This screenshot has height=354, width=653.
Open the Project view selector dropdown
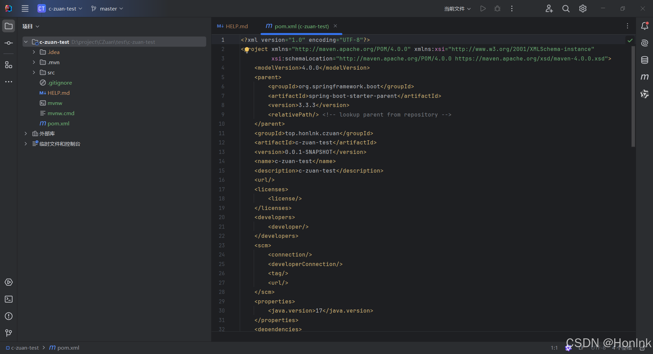[31, 26]
